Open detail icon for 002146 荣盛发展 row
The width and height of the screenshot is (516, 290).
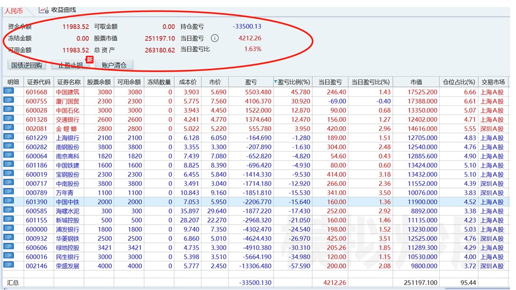coord(9,265)
